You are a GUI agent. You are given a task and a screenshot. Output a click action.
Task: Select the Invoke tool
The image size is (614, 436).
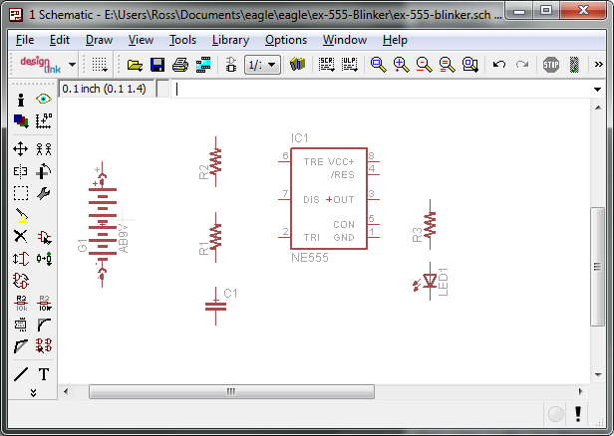[x=44, y=346]
